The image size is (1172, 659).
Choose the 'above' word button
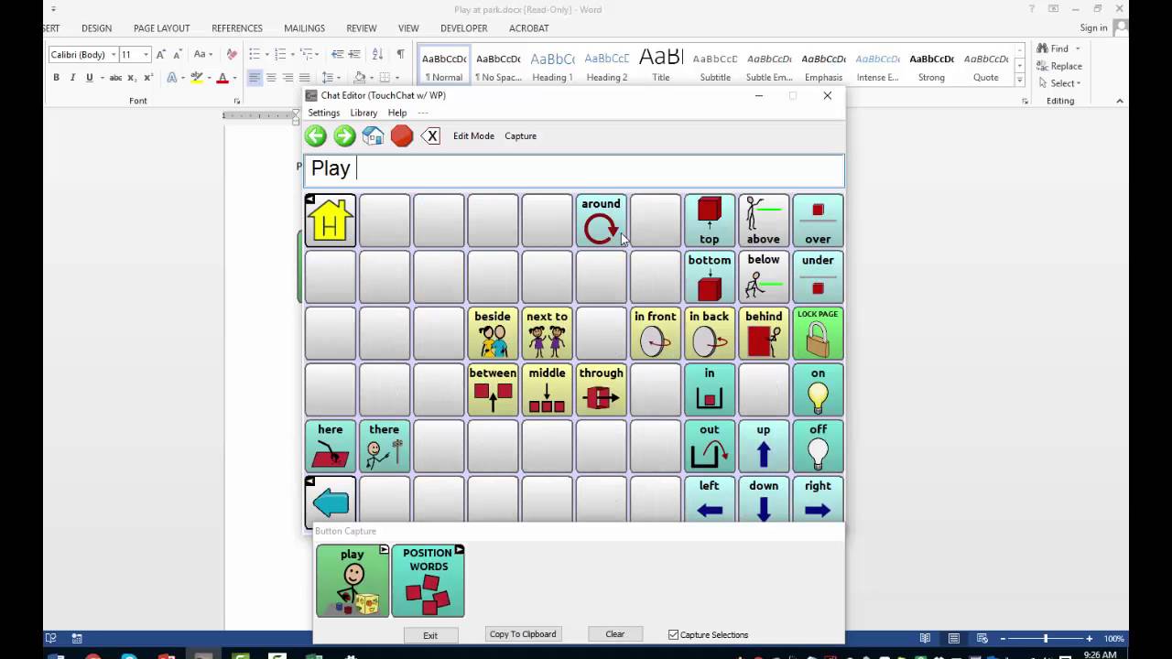click(x=764, y=221)
